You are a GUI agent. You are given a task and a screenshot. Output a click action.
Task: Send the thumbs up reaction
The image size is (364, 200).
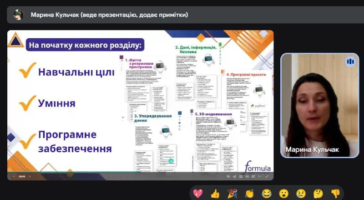coord(215,193)
